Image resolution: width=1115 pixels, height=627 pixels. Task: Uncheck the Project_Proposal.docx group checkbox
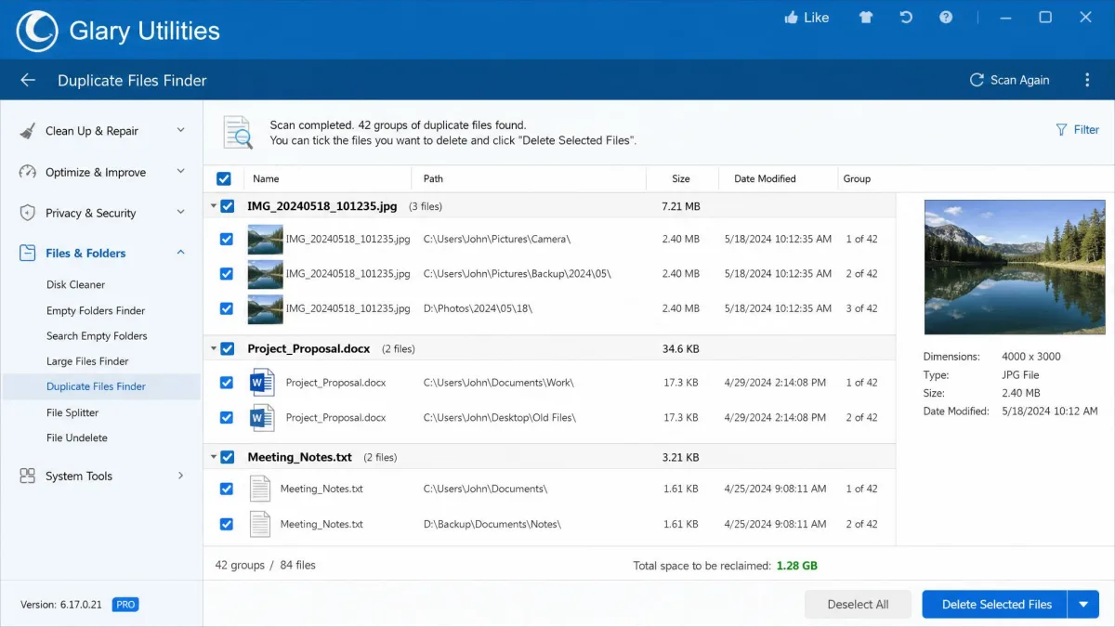pos(228,348)
